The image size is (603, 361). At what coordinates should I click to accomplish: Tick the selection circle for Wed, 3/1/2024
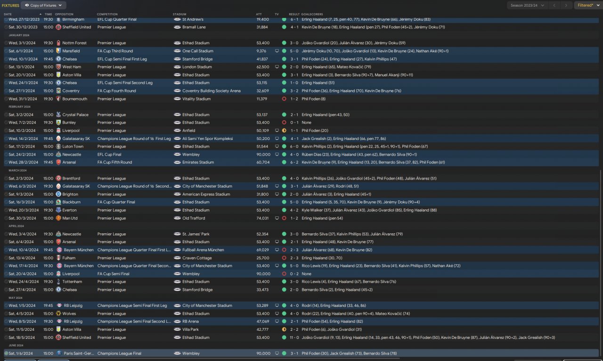click(6, 43)
